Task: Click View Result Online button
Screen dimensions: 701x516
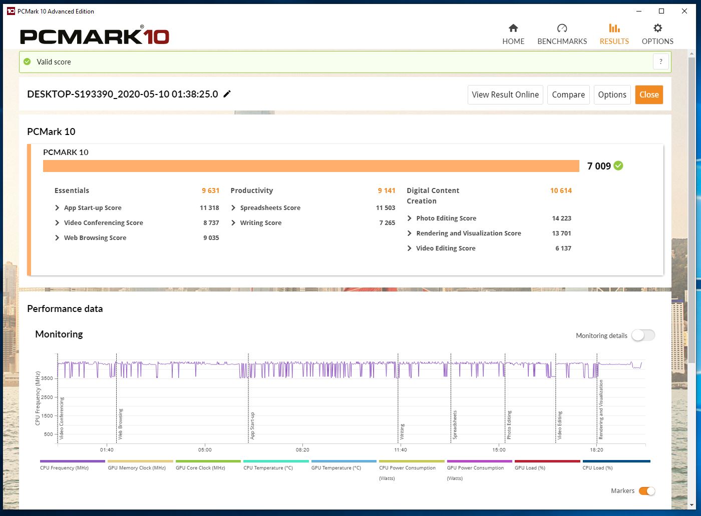Action: tap(505, 94)
